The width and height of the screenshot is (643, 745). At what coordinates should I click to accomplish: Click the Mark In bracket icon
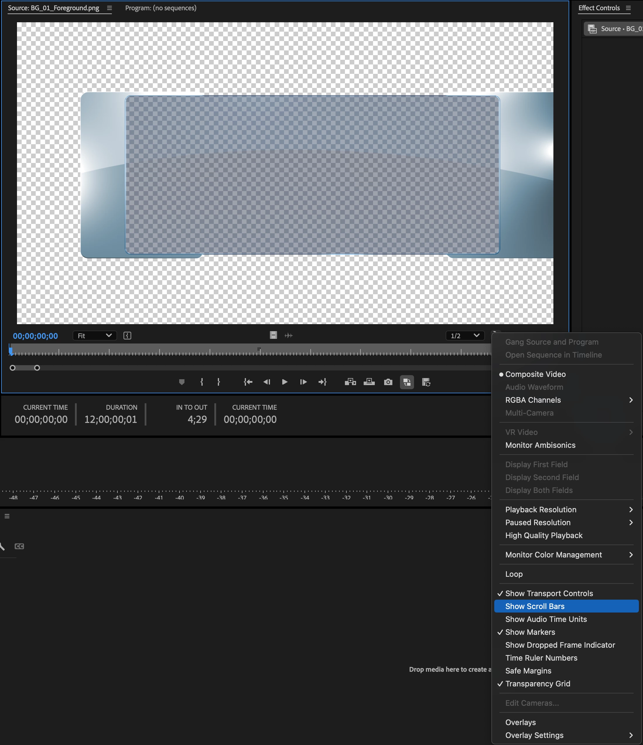tap(201, 382)
